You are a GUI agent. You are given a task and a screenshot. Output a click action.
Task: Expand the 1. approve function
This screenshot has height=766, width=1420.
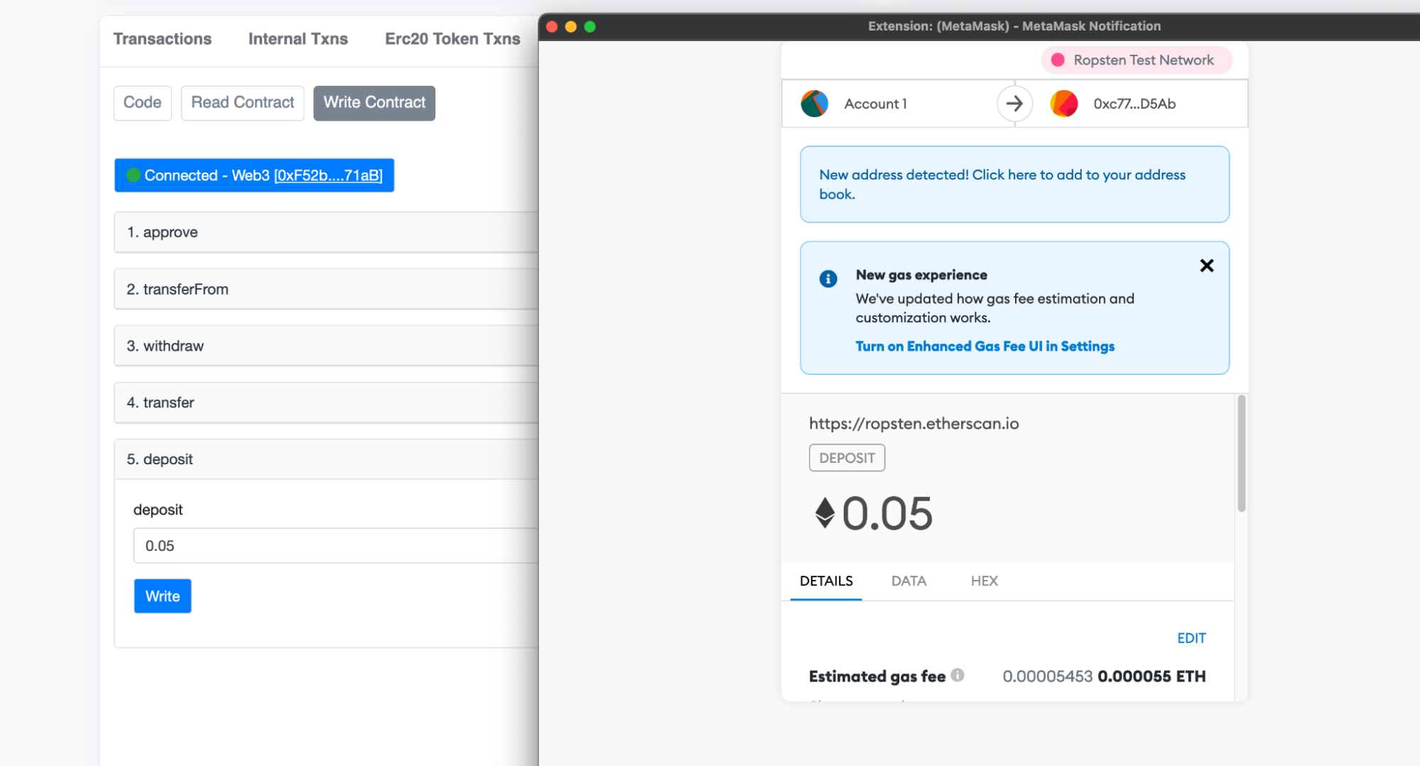[x=325, y=232]
